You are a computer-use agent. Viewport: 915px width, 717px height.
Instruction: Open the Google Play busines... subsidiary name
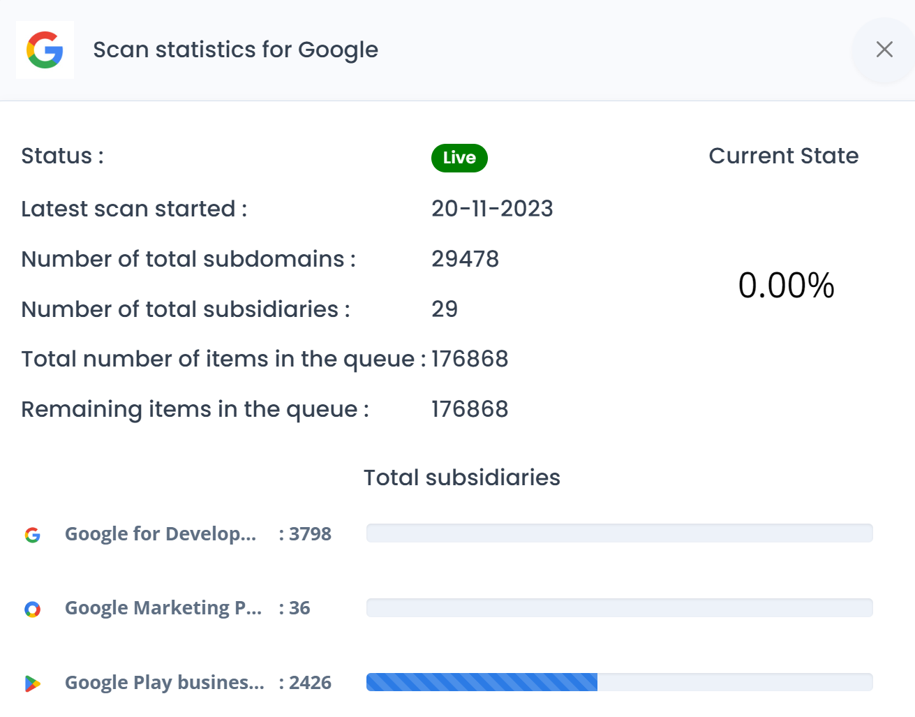tap(165, 683)
